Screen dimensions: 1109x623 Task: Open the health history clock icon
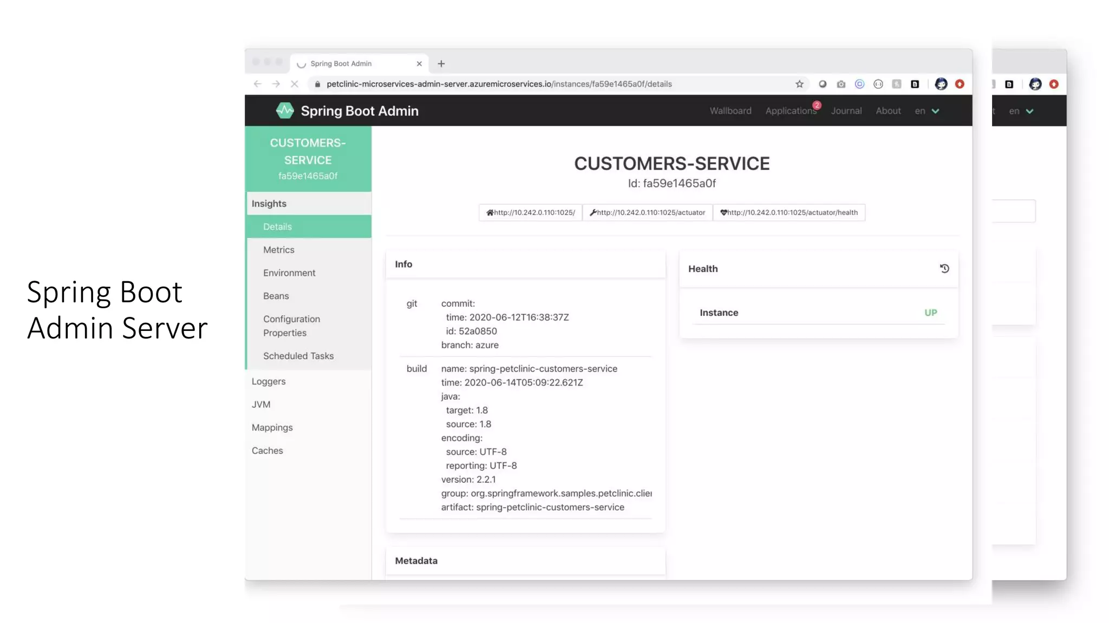pyautogui.click(x=944, y=268)
